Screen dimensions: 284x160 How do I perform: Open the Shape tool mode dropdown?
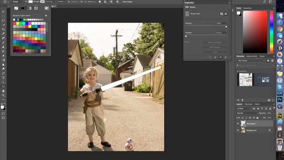click(x=18, y=2)
